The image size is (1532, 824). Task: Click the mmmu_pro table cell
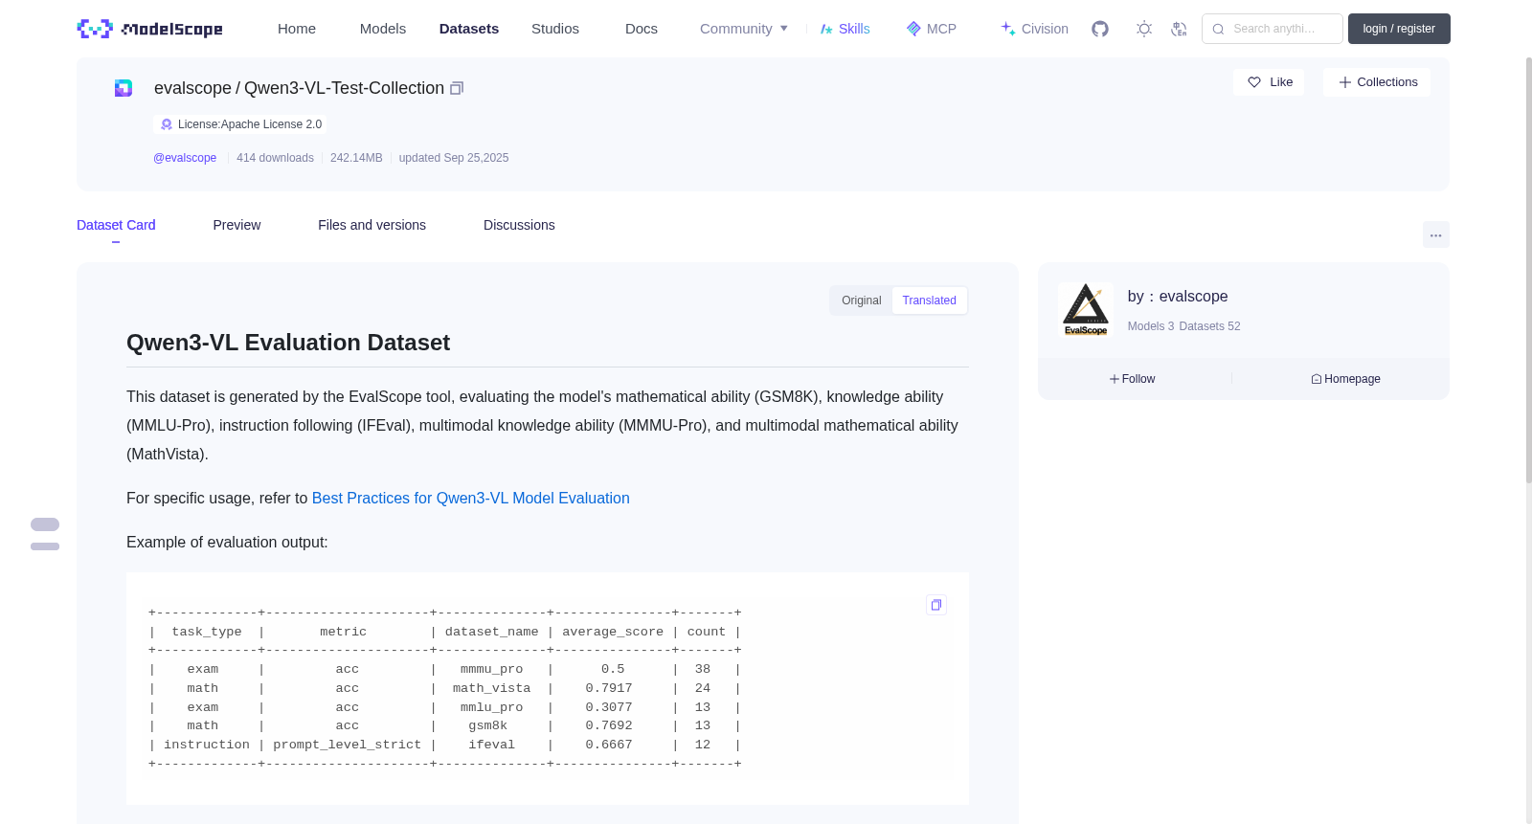point(491,669)
